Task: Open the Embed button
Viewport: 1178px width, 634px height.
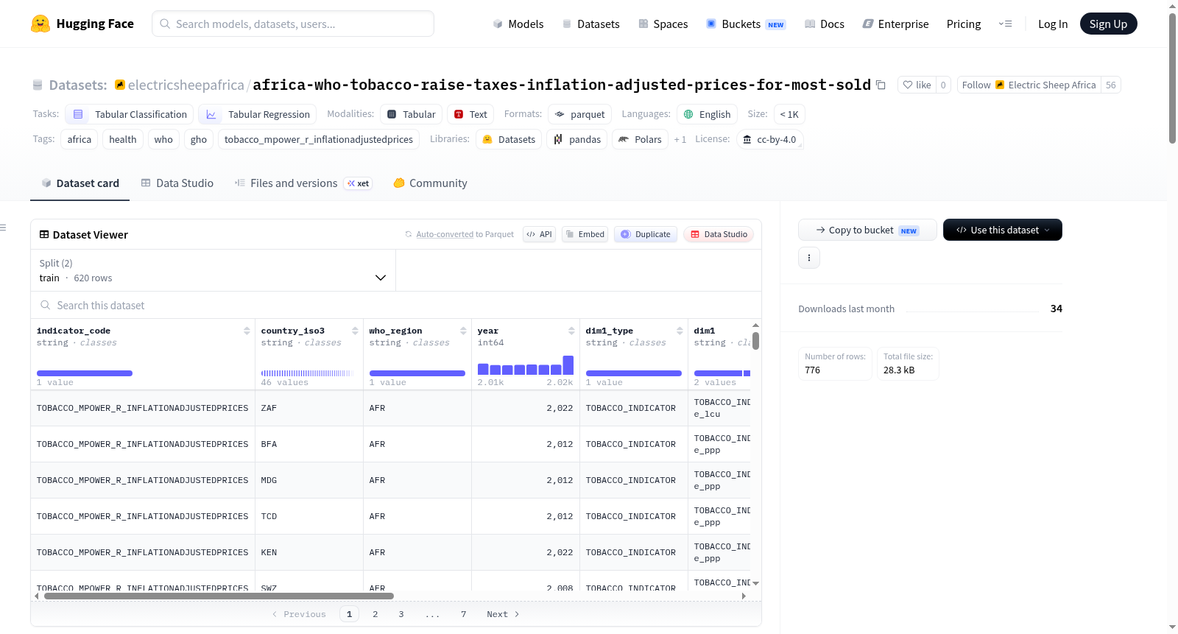Action: coord(585,234)
